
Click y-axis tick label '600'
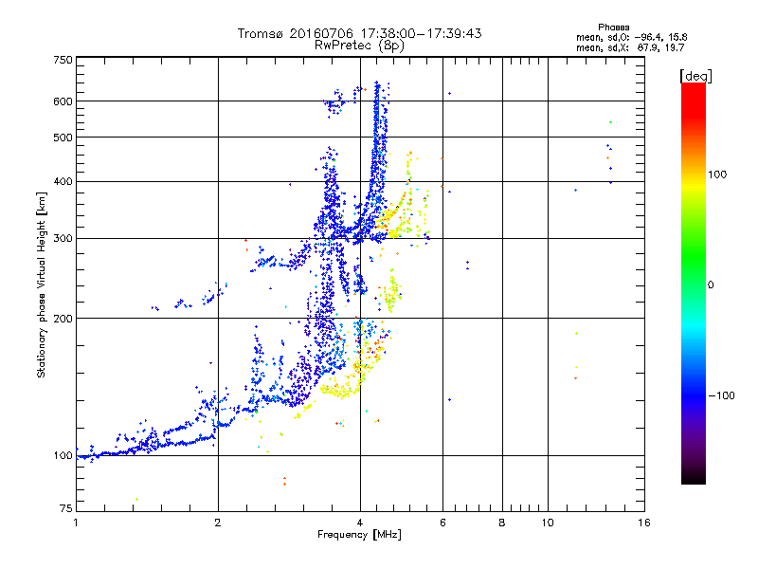click(x=63, y=101)
